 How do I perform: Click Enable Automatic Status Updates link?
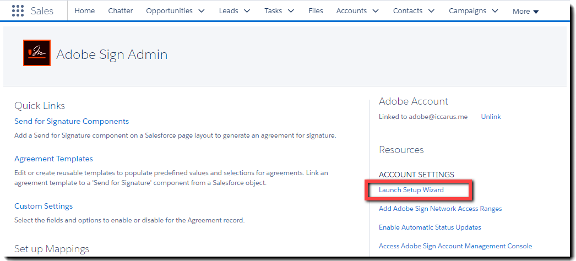click(x=430, y=227)
